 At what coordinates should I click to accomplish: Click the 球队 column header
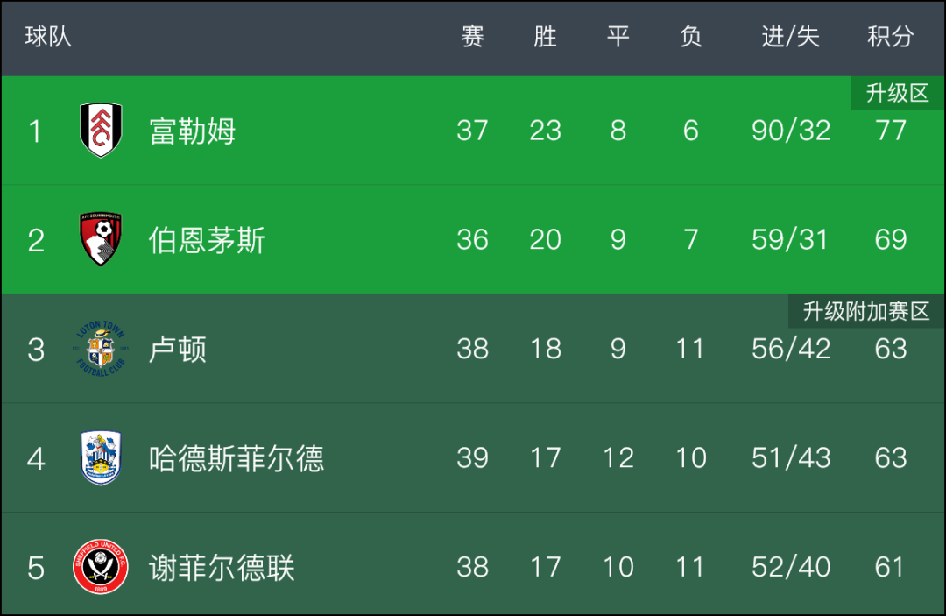pos(47,37)
